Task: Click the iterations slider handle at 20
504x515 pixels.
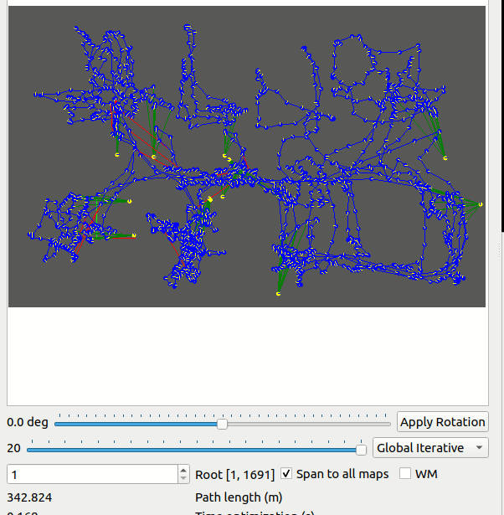Action: (x=361, y=450)
